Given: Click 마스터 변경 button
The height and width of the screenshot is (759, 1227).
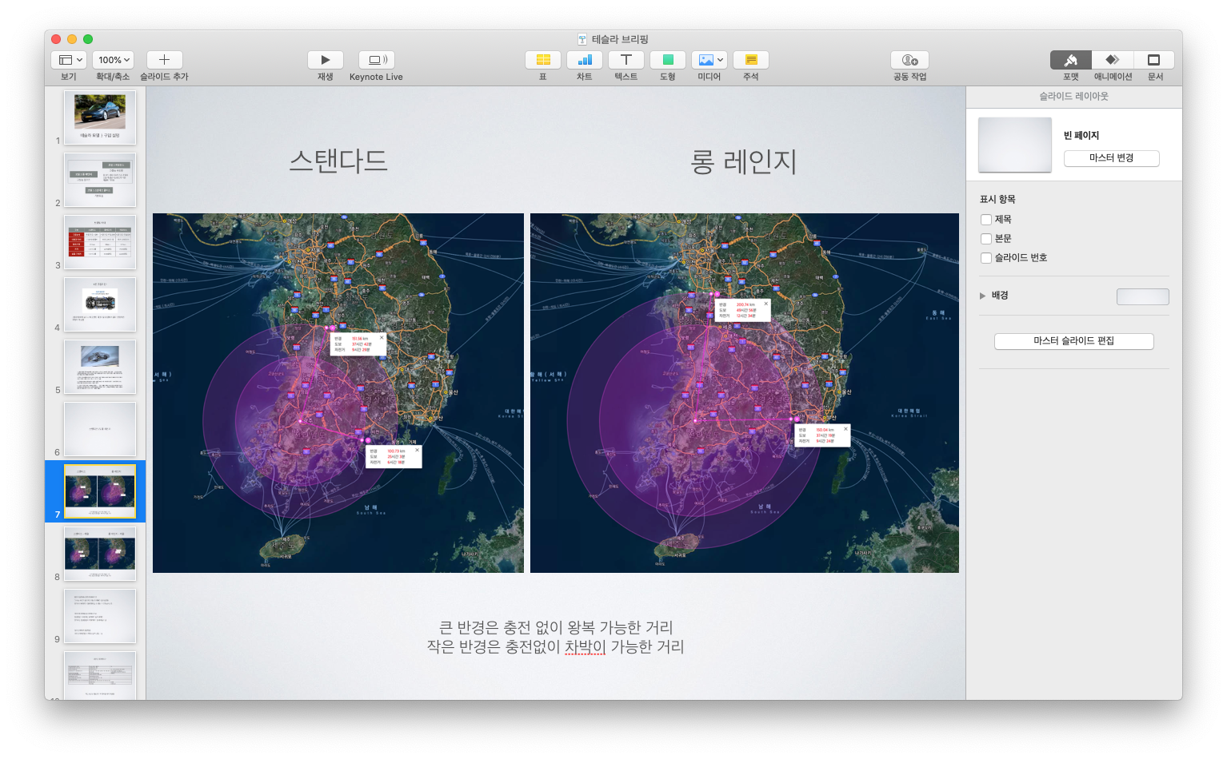Looking at the screenshot, I should [x=1112, y=158].
